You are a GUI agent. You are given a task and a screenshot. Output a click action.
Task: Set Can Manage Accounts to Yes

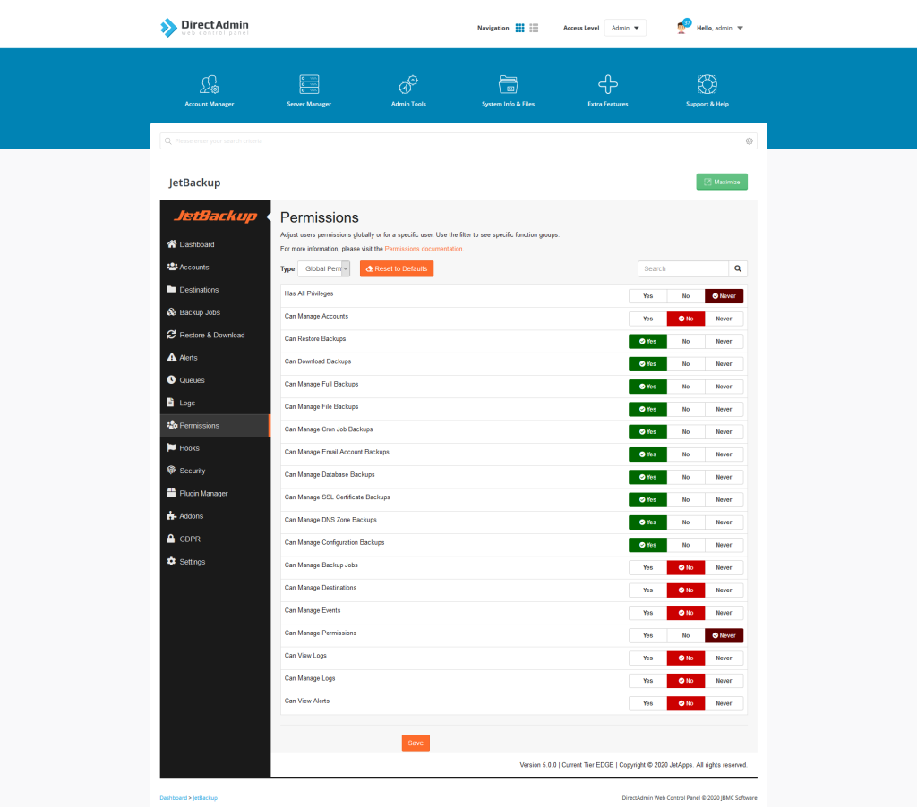coord(647,318)
